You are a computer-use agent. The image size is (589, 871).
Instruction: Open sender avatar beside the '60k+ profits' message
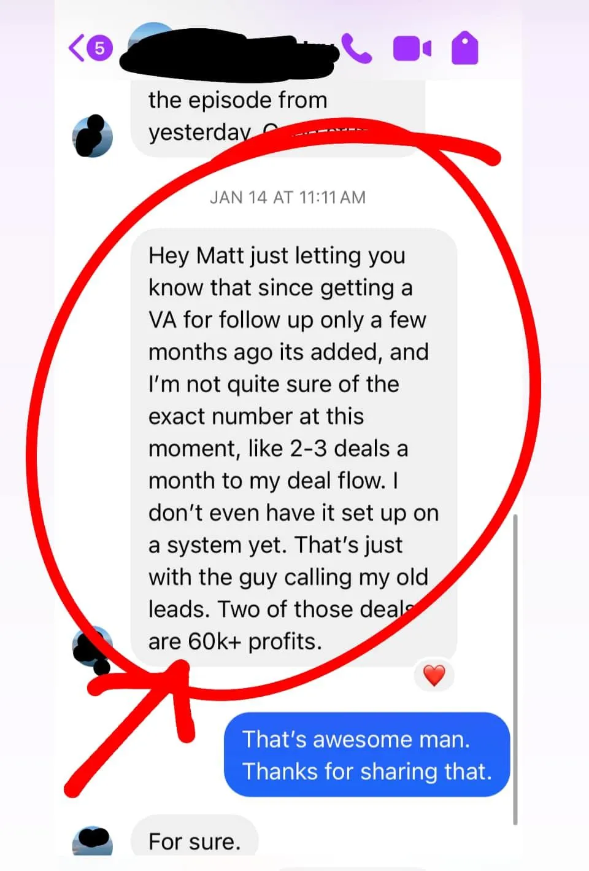(93, 647)
